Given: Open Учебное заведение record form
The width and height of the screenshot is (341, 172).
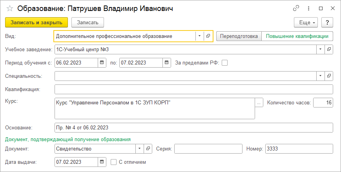Looking at the screenshot, I should coord(329,49).
